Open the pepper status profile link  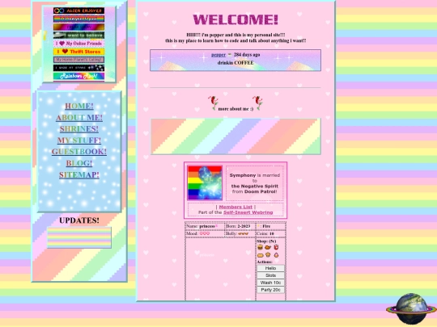tap(218, 55)
